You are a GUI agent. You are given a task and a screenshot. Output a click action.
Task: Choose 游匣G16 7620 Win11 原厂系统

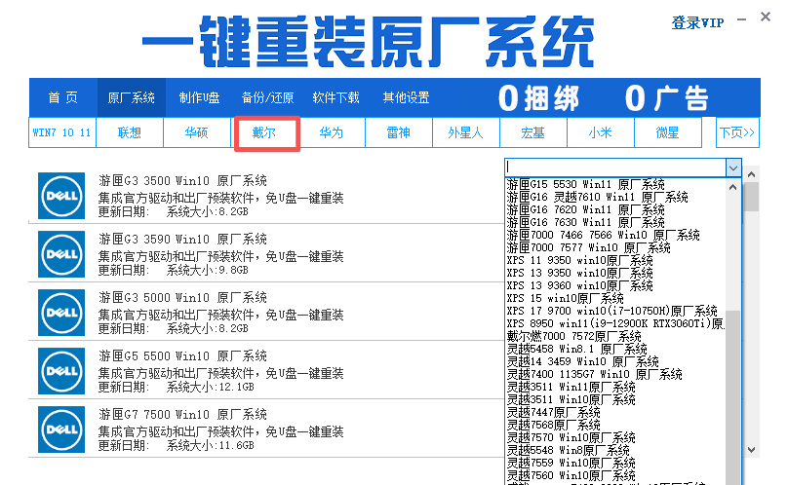(585, 209)
